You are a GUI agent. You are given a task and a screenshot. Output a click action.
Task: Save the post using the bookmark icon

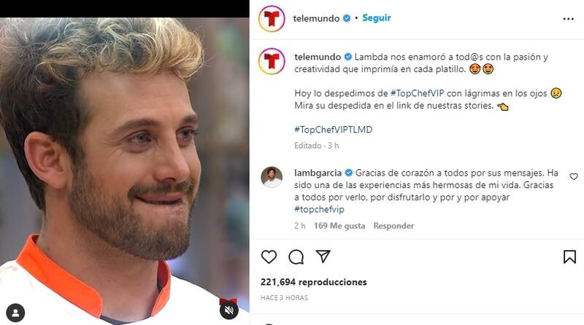[x=569, y=257]
